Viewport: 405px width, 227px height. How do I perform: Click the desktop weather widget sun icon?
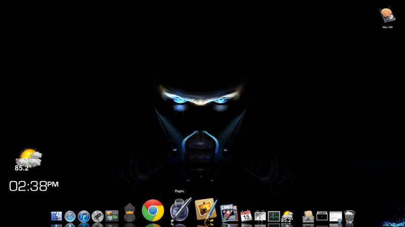click(x=29, y=157)
